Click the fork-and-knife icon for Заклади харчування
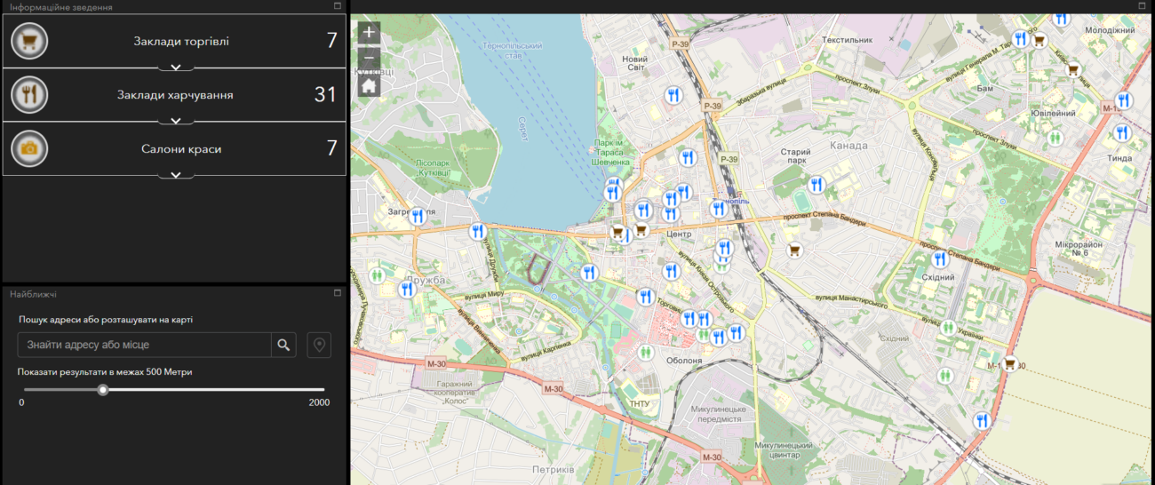The width and height of the screenshot is (1155, 485). 29,94
